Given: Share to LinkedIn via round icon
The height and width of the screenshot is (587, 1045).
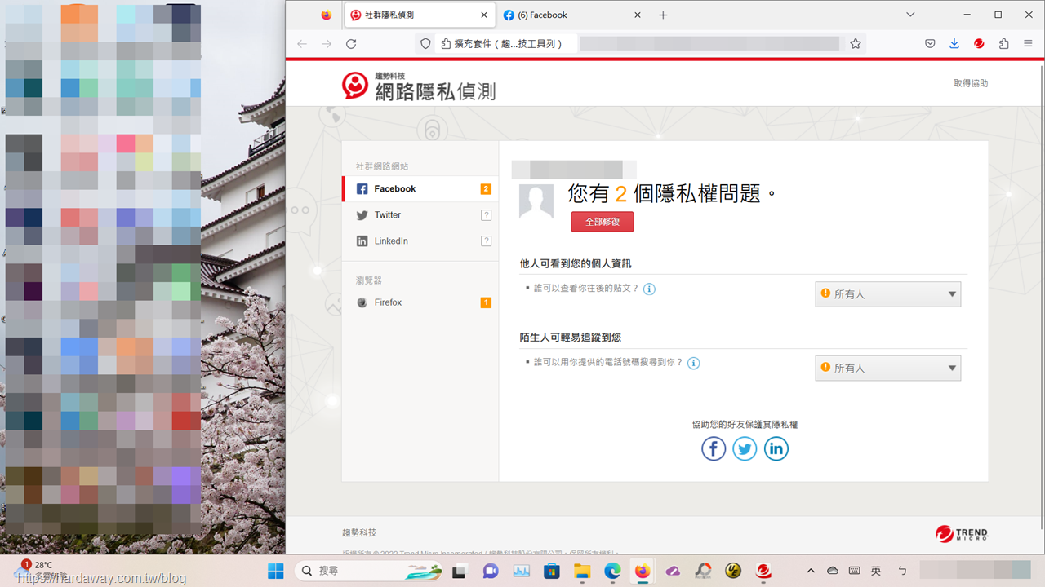Looking at the screenshot, I should pyautogui.click(x=776, y=448).
